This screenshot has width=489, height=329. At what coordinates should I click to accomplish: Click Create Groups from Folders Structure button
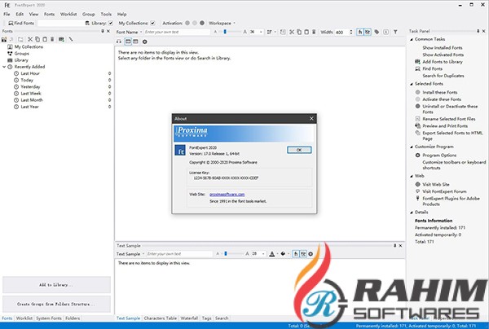coord(56,304)
